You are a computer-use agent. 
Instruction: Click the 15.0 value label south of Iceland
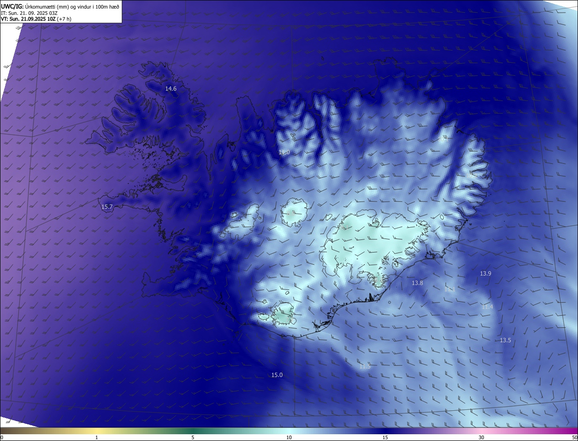pyautogui.click(x=277, y=375)
